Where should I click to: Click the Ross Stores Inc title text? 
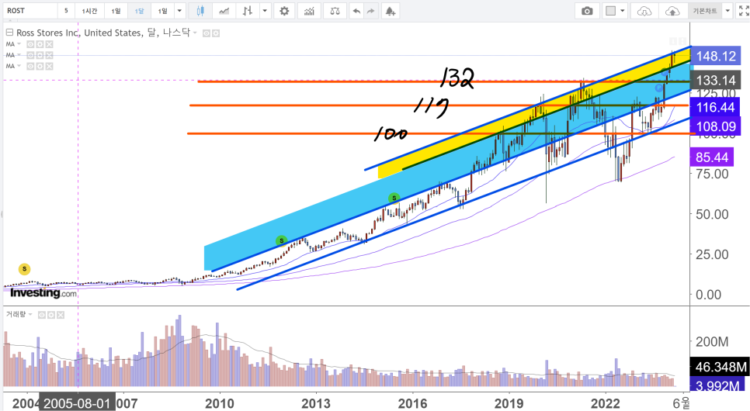point(48,33)
